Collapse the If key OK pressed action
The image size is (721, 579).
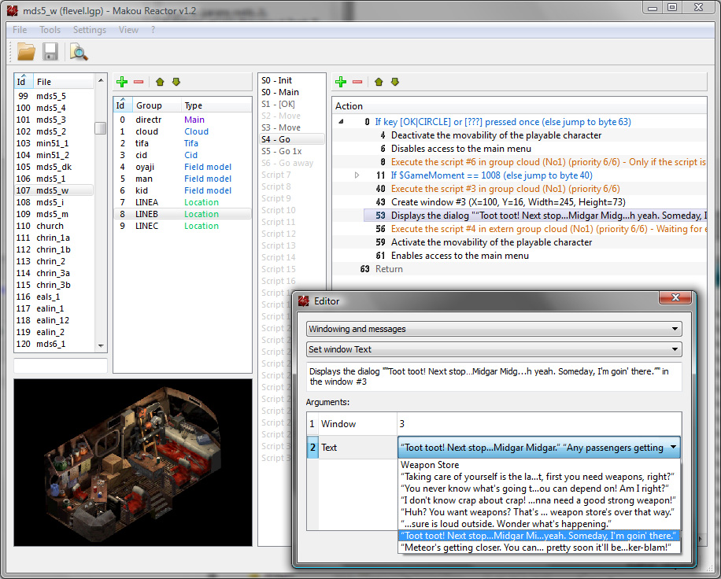pos(341,122)
